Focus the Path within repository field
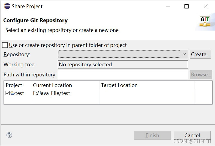Image resolution: width=215 pixels, height=146 pixels. tap(123, 75)
